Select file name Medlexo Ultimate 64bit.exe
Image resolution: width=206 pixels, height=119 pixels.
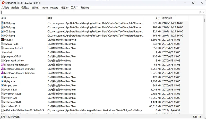coord(20,69)
